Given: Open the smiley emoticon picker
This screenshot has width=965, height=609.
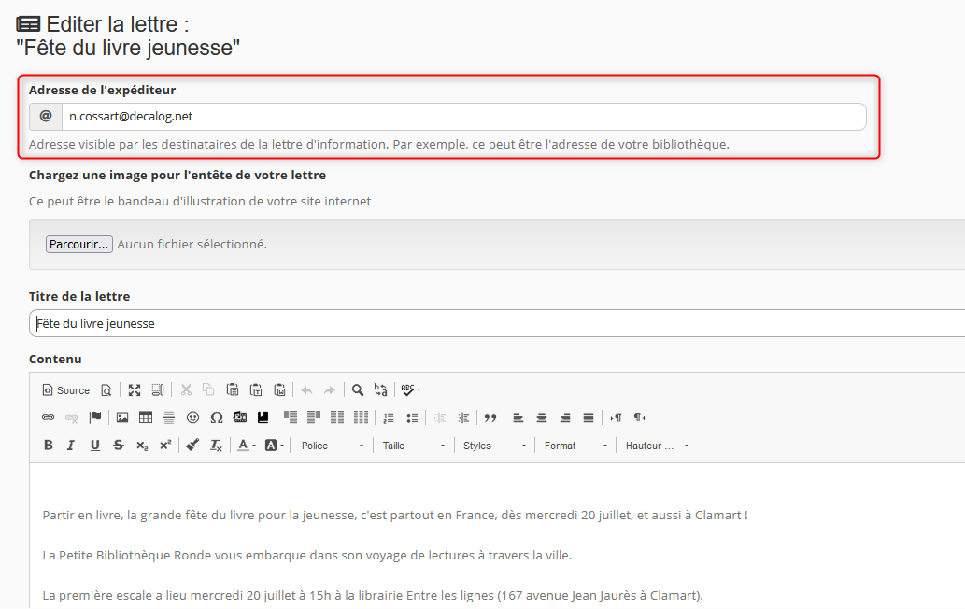Looking at the screenshot, I should click(x=192, y=418).
